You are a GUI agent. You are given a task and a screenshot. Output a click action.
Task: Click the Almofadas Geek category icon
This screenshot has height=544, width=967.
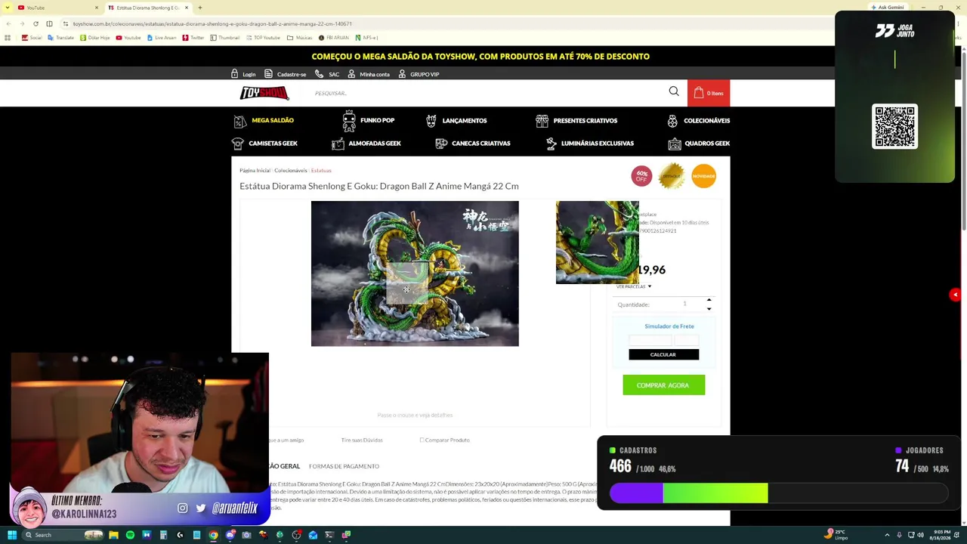pyautogui.click(x=338, y=144)
